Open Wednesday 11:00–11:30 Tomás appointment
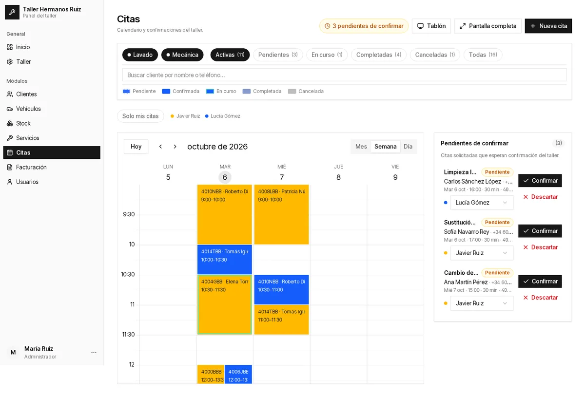 (281, 320)
